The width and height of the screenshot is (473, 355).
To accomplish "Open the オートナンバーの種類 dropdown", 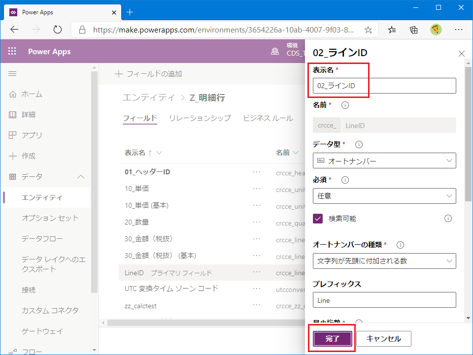I will coord(384,260).
